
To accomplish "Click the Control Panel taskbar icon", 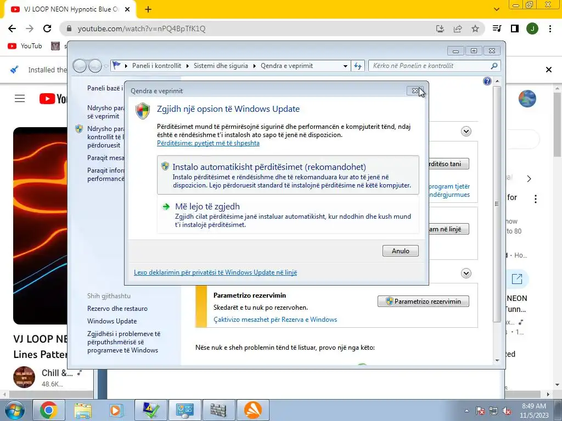I will 184,410.
